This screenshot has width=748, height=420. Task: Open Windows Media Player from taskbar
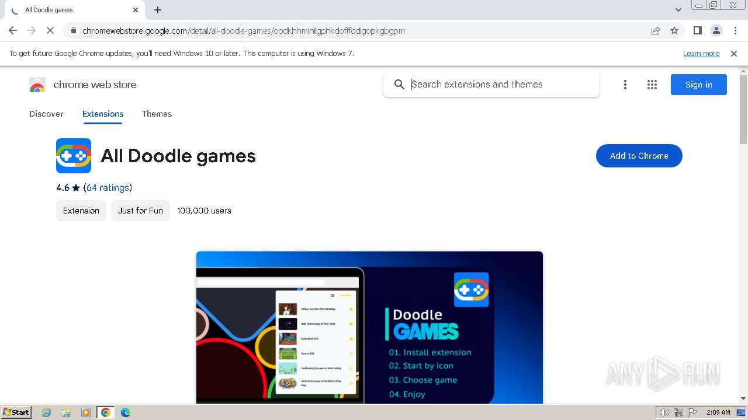pos(86,412)
